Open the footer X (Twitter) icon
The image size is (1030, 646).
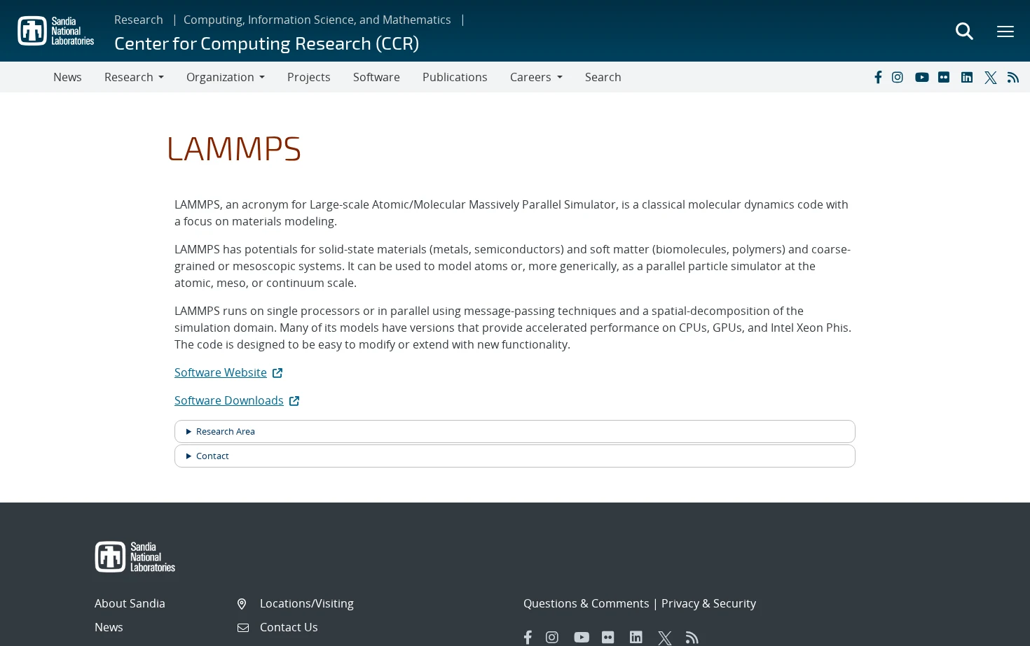tap(665, 638)
